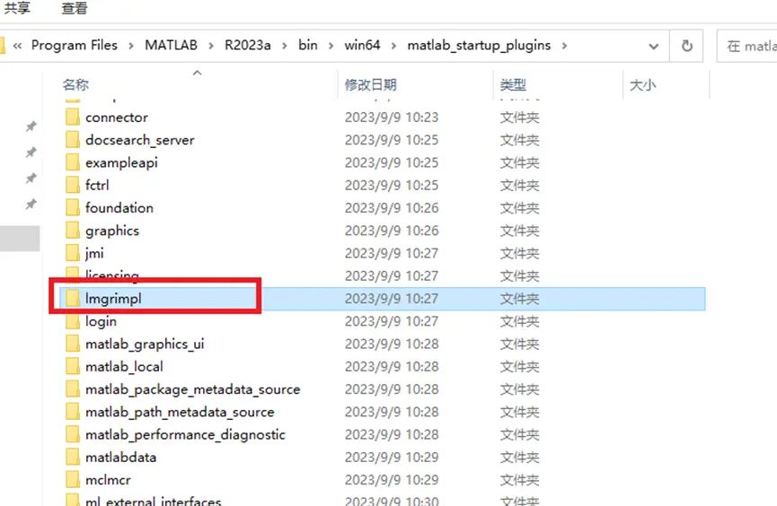Click the jmi folder icon
Screen dimensions: 777x506
click(73, 254)
